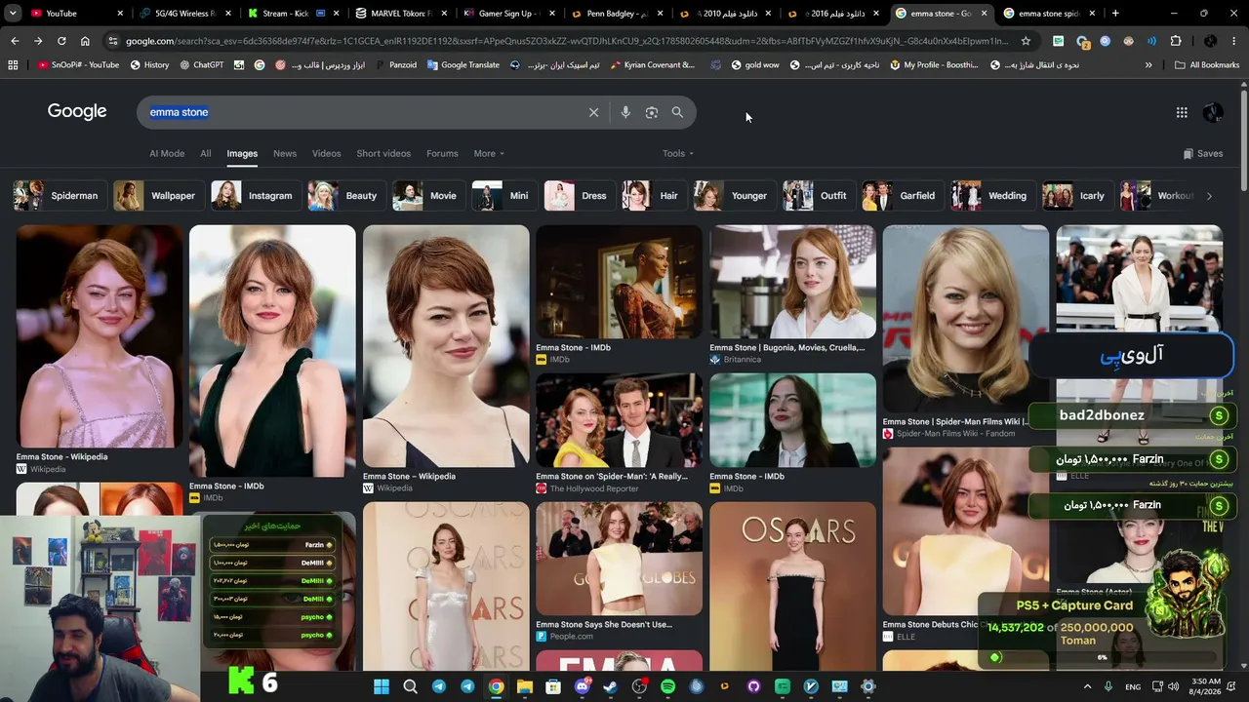
Task: Show more bookmarks with the overflow chevron
Action: point(1148,65)
